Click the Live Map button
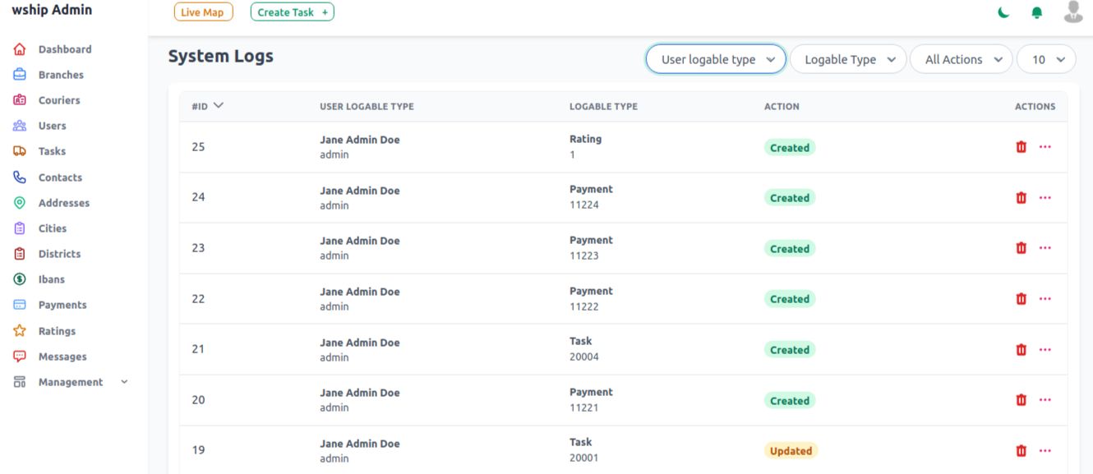 coord(203,12)
